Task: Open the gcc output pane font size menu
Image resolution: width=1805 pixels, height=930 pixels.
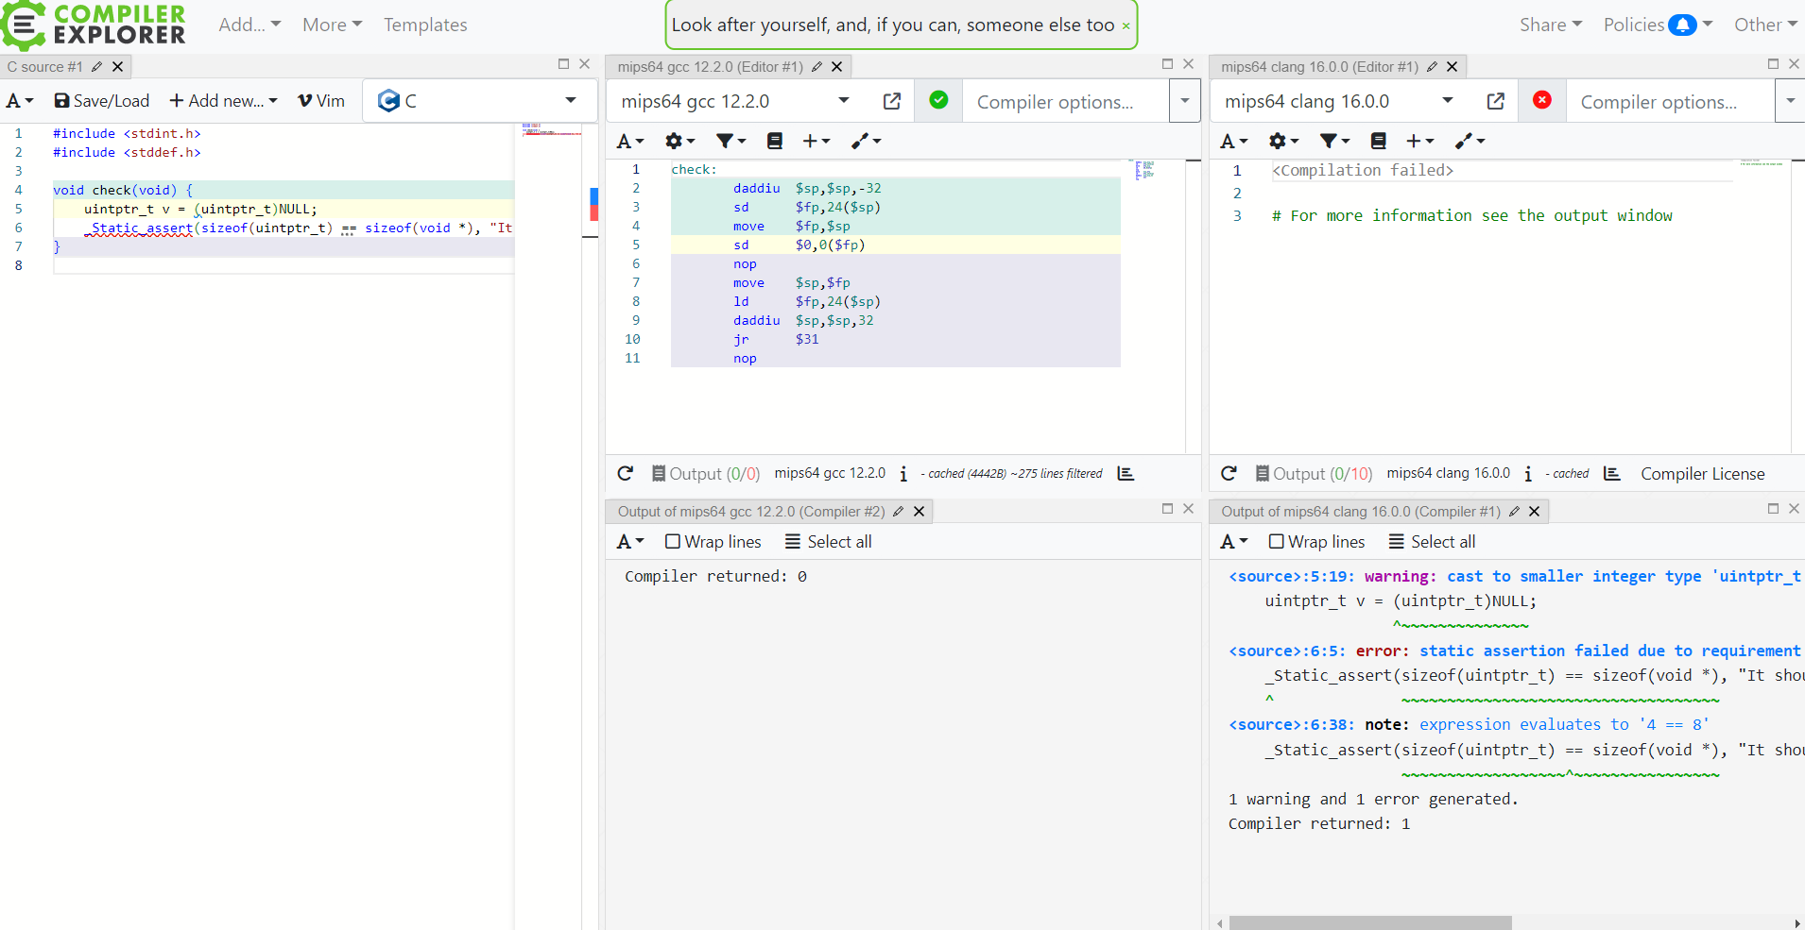Action: pos(629,542)
